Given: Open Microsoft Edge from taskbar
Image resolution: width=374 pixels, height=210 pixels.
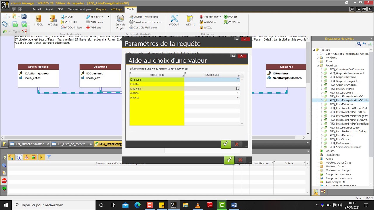Looking at the screenshot, I should (x=137, y=205).
